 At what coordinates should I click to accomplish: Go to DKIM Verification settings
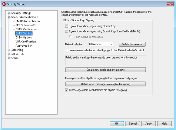point(26,29)
